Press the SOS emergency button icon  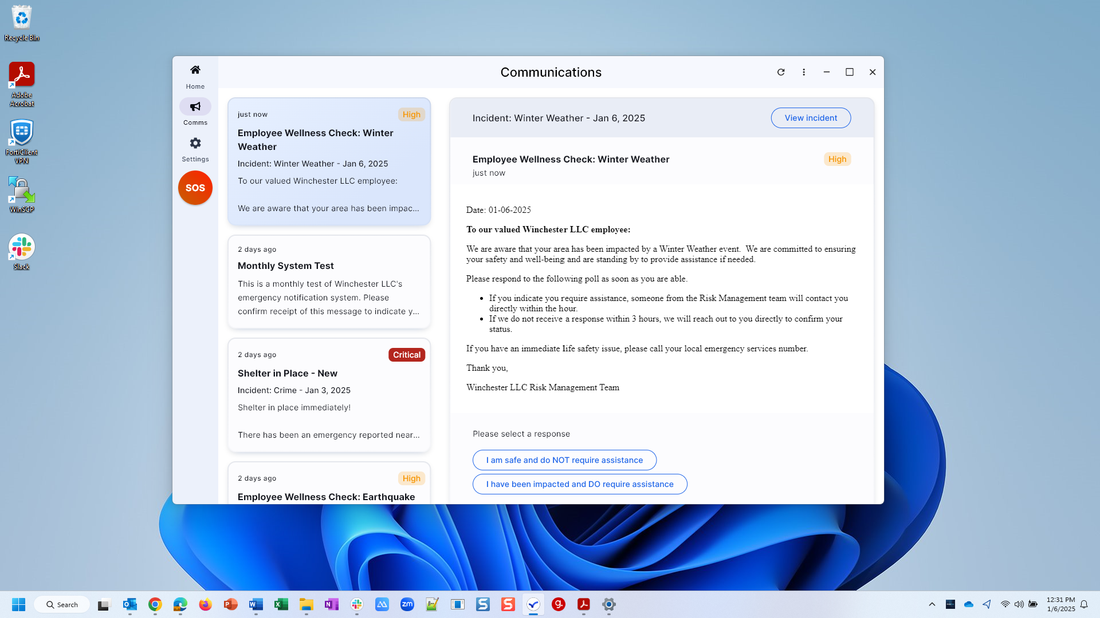point(195,188)
